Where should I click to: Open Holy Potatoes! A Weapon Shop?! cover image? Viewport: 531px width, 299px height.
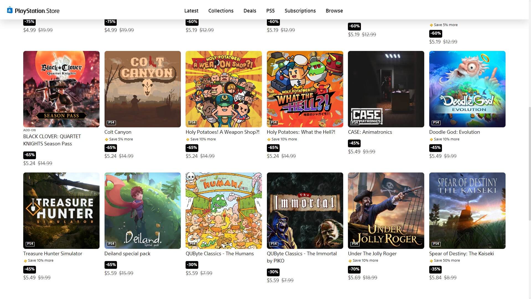click(x=223, y=89)
